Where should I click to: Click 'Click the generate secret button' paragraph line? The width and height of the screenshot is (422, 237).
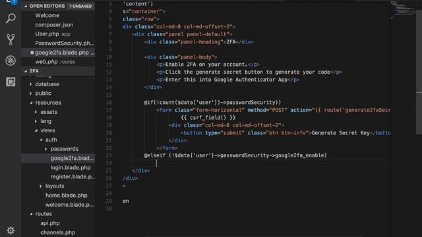click(249, 72)
